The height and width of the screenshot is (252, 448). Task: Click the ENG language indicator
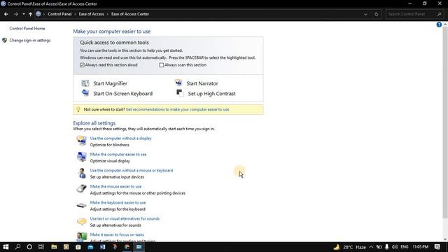405,247
